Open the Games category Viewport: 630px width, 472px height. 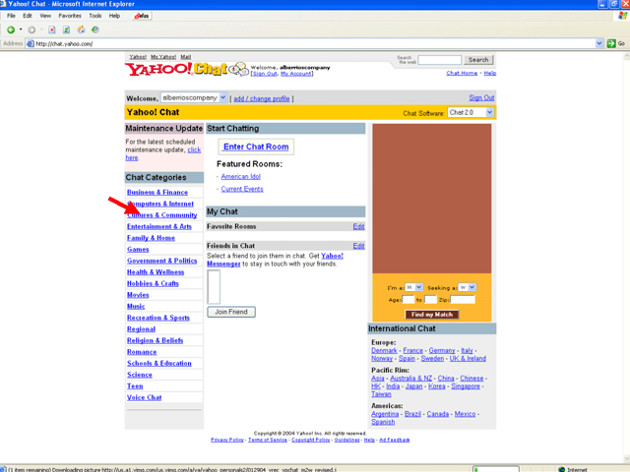pos(138,249)
